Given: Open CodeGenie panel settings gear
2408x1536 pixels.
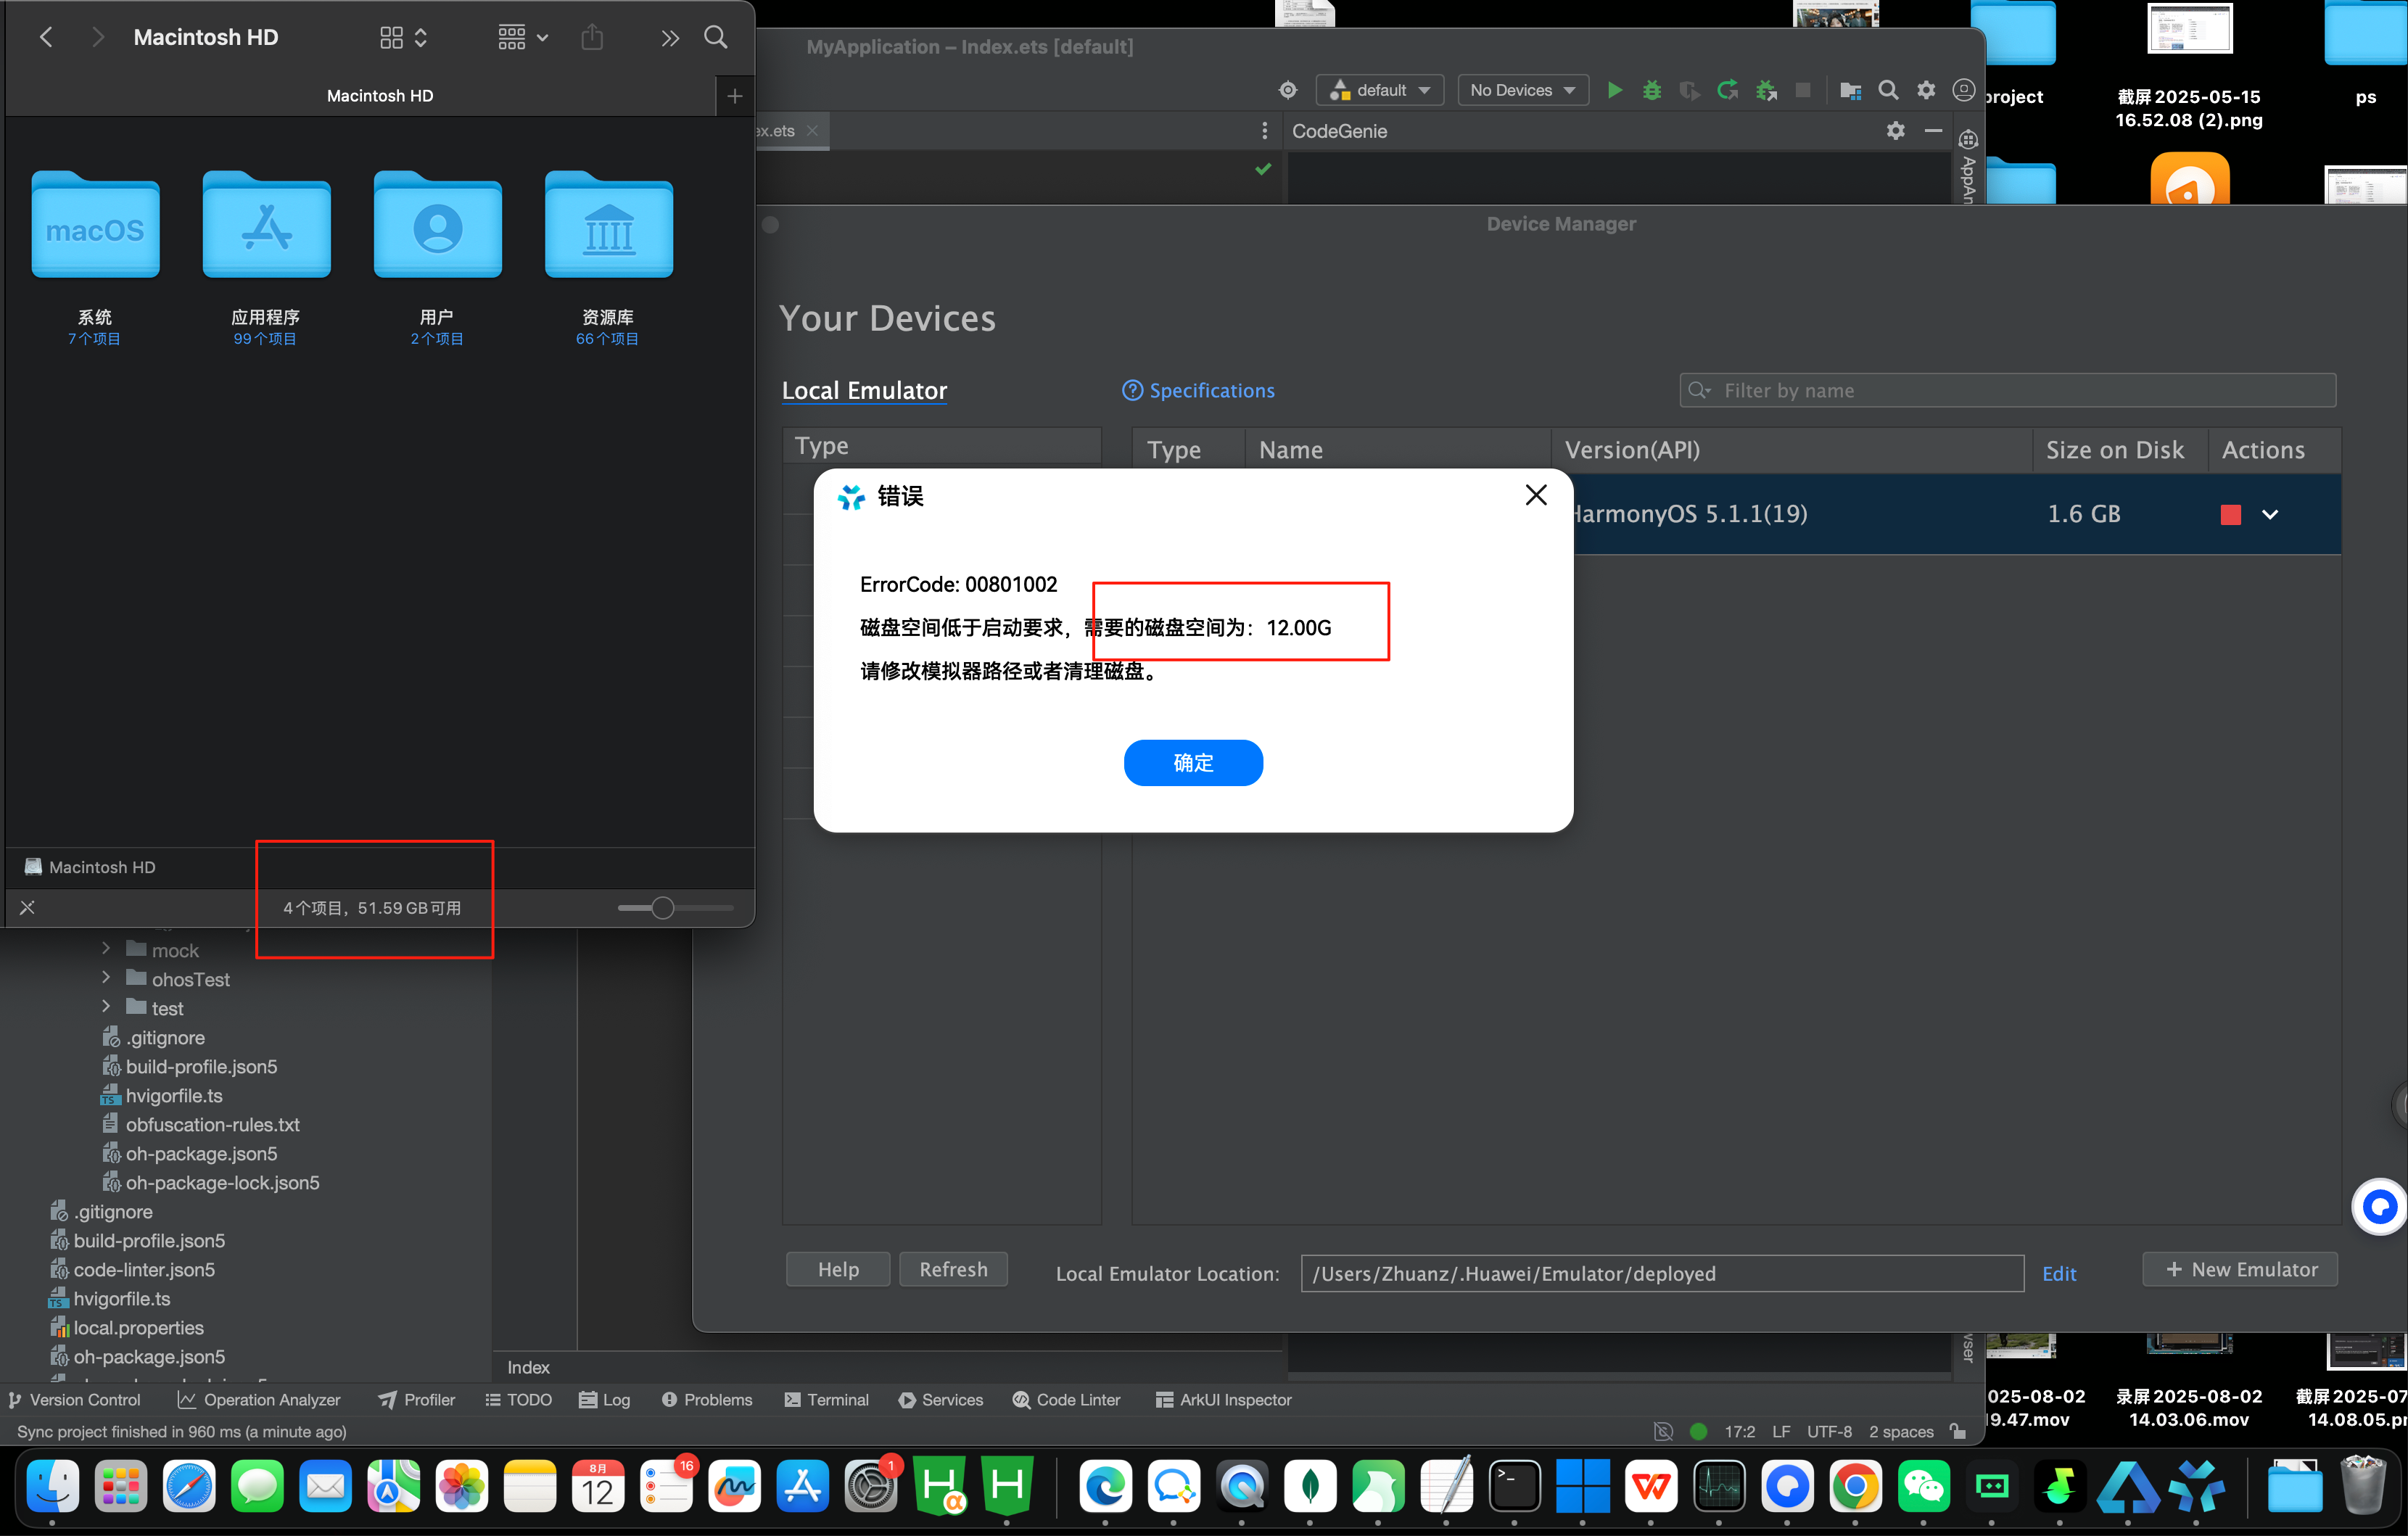Looking at the screenshot, I should (1896, 131).
